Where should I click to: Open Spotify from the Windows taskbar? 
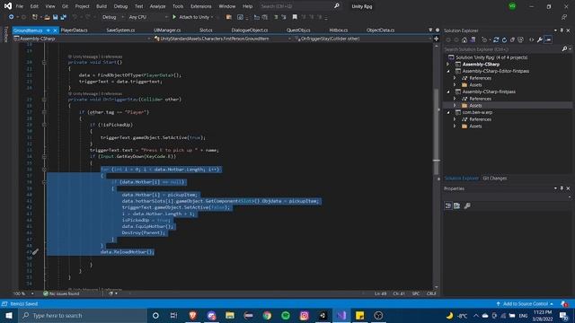(x=286, y=315)
